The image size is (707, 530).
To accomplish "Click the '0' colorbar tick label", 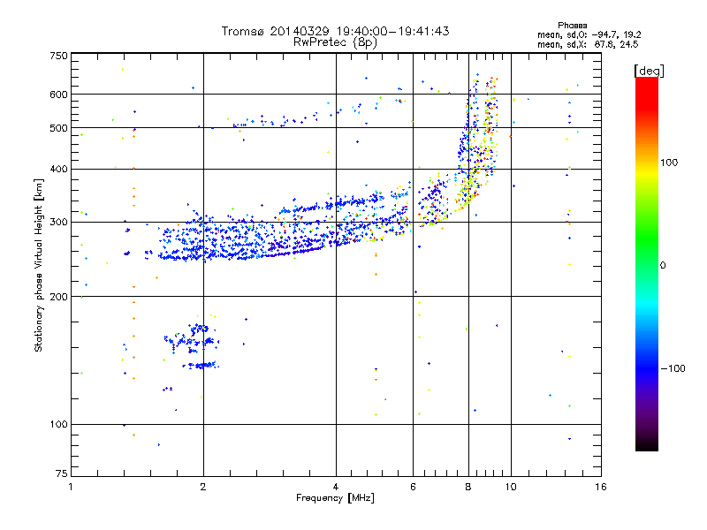I will coord(663,266).
